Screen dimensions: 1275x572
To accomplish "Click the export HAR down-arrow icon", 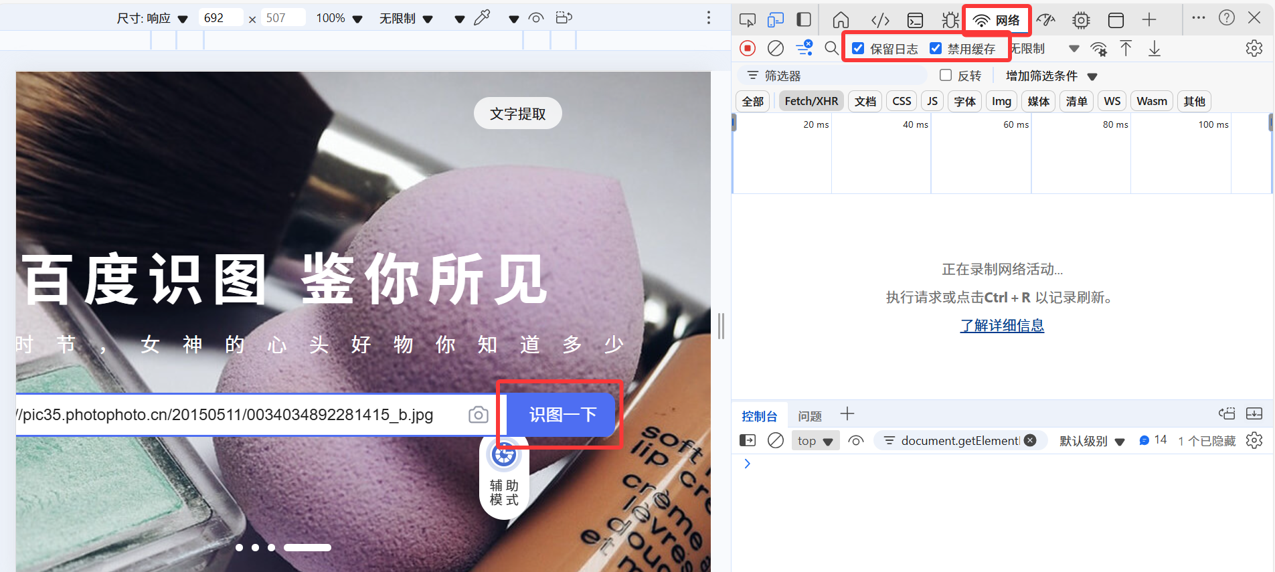I will click(x=1155, y=48).
